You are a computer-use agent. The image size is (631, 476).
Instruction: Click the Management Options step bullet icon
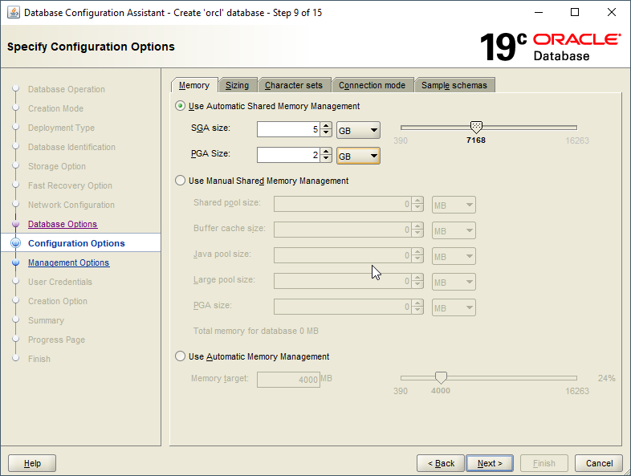pos(15,263)
